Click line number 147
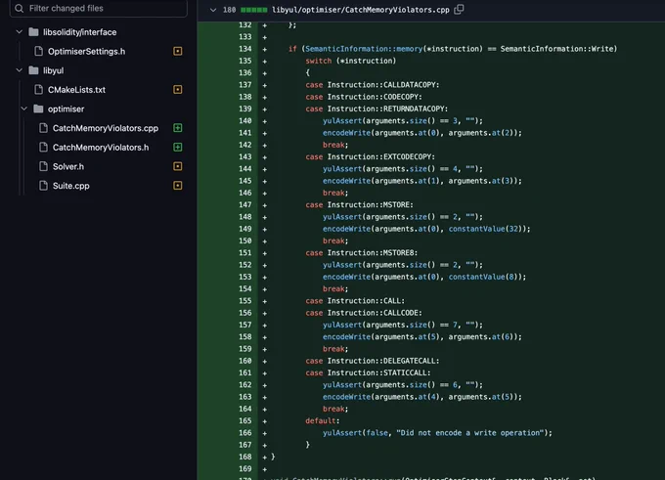Viewport: 665px width, 480px height. tap(245, 204)
